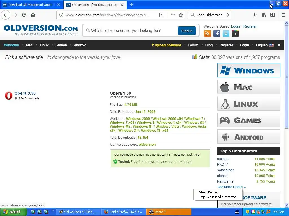
Task: Click the yellow security shield tray icon
Action: click(x=248, y=212)
